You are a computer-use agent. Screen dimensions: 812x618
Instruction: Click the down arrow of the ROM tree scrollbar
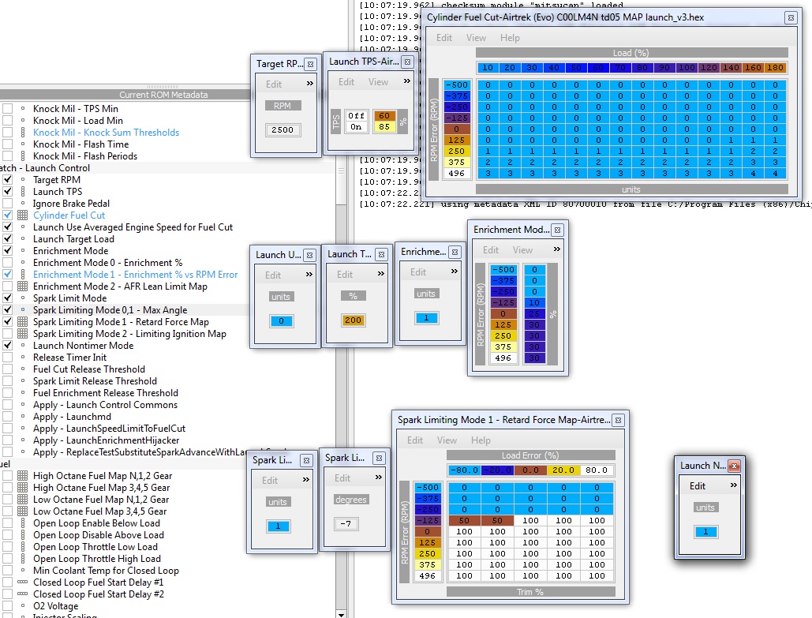341,614
